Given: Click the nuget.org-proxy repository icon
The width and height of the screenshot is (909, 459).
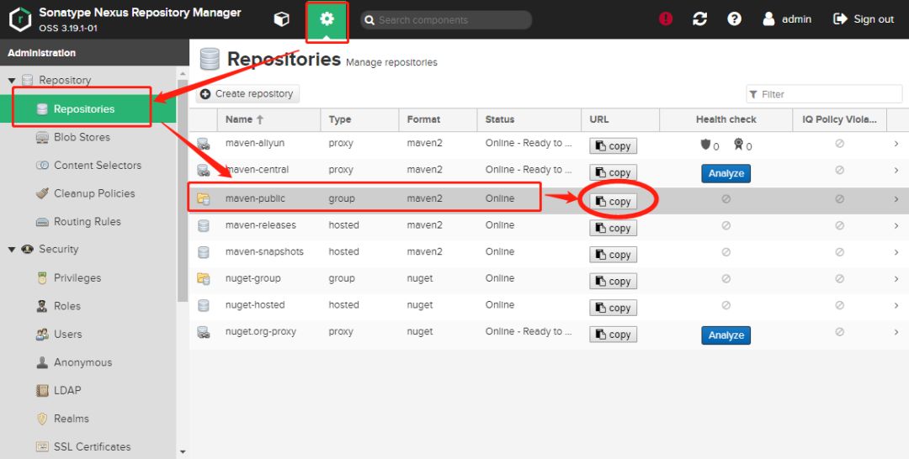Looking at the screenshot, I should tap(203, 332).
